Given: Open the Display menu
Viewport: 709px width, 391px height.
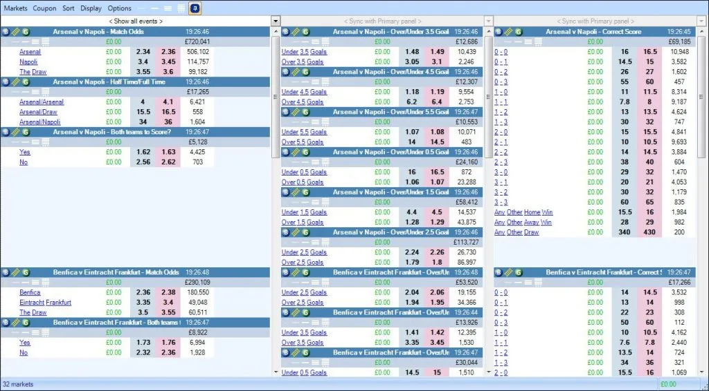Looking at the screenshot, I should [x=91, y=8].
